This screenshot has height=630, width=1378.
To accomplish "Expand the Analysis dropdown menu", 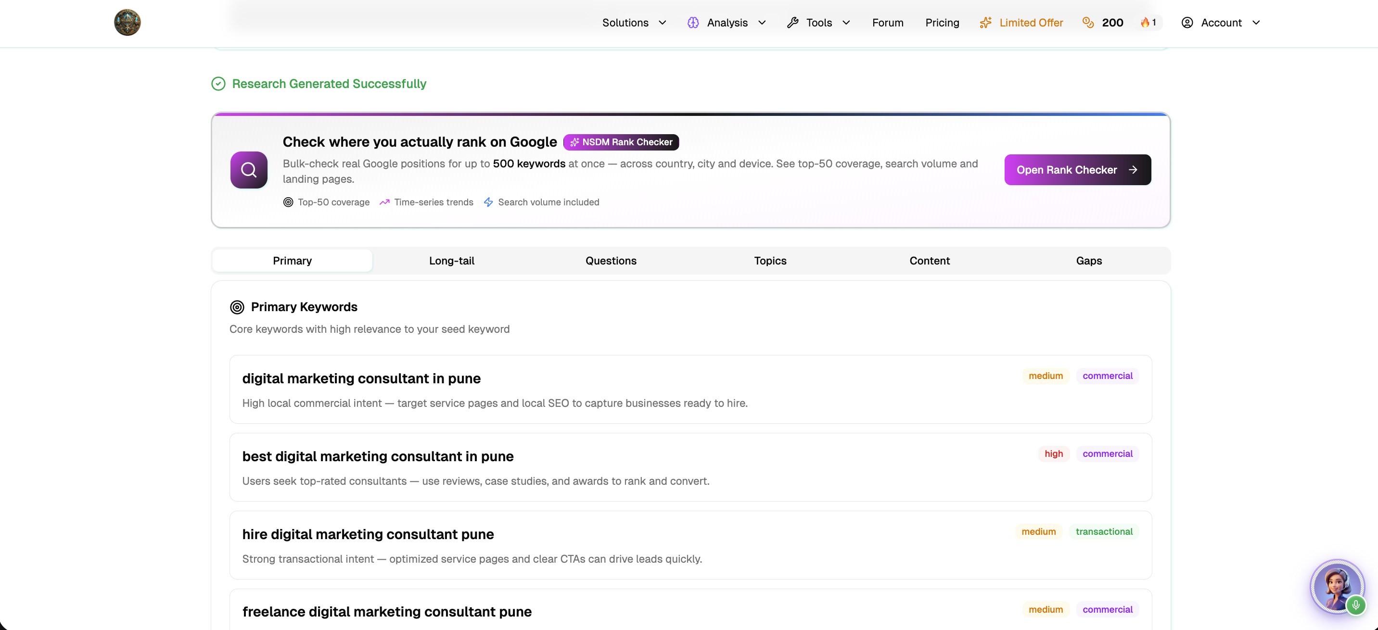I will coord(727,23).
